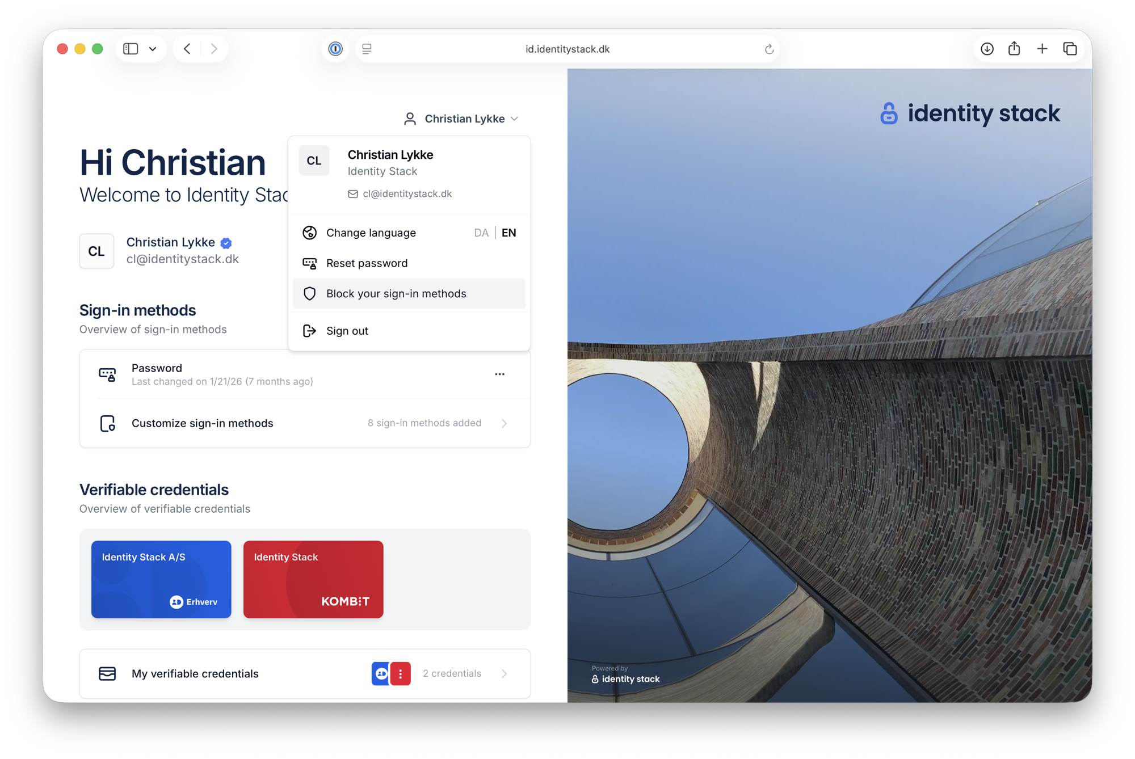Screen dimensions: 1135x759
Task: Click the '8 sign-in methods added' text
Action: coord(424,423)
